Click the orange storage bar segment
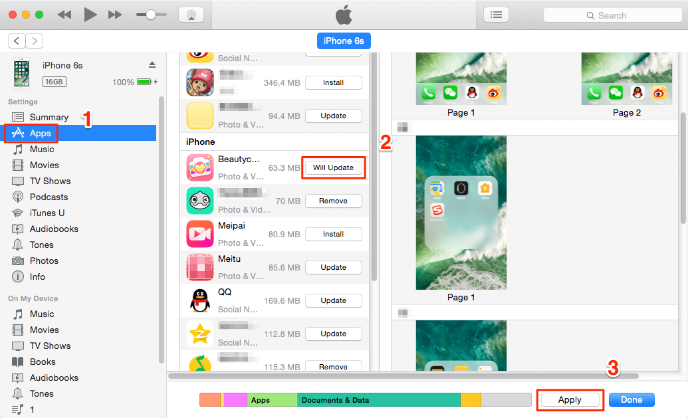 coord(210,400)
